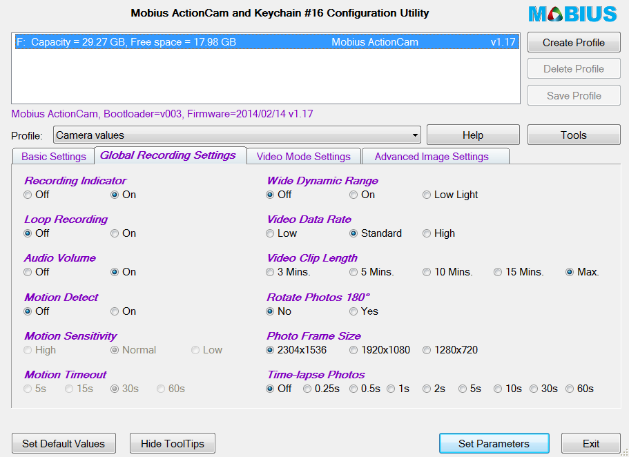Set time-lapse interval to 30s
Image resolution: width=629 pixels, height=457 pixels.
(543, 389)
